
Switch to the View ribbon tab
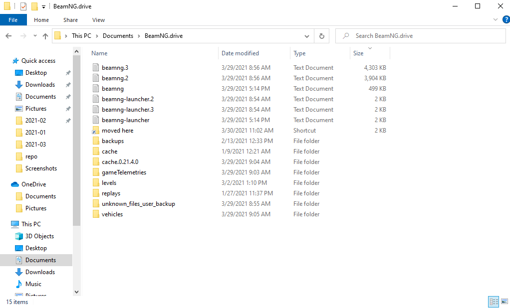(98, 20)
